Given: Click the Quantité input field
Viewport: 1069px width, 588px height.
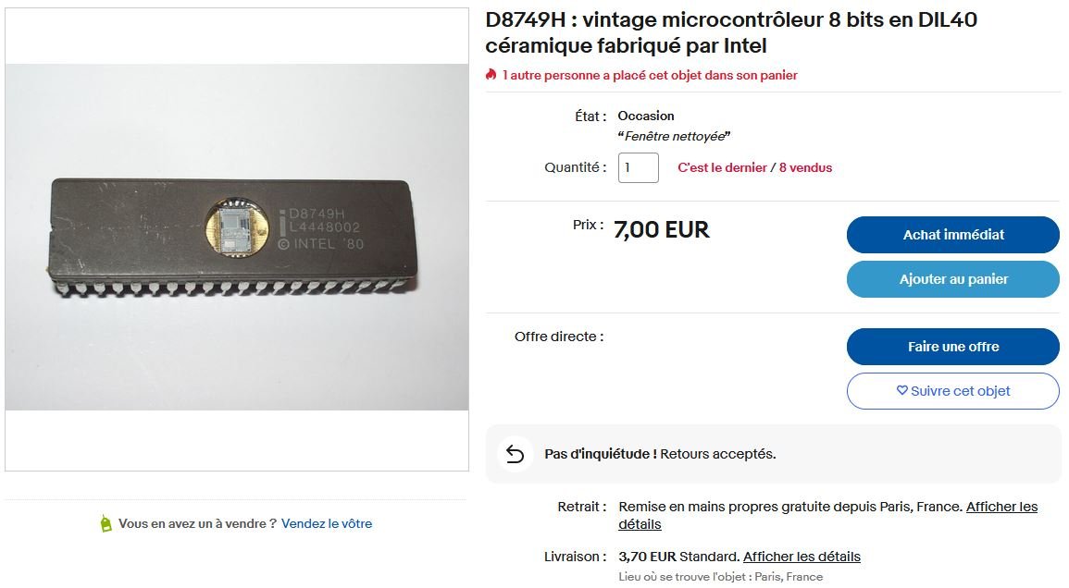Looking at the screenshot, I should tap(638, 167).
